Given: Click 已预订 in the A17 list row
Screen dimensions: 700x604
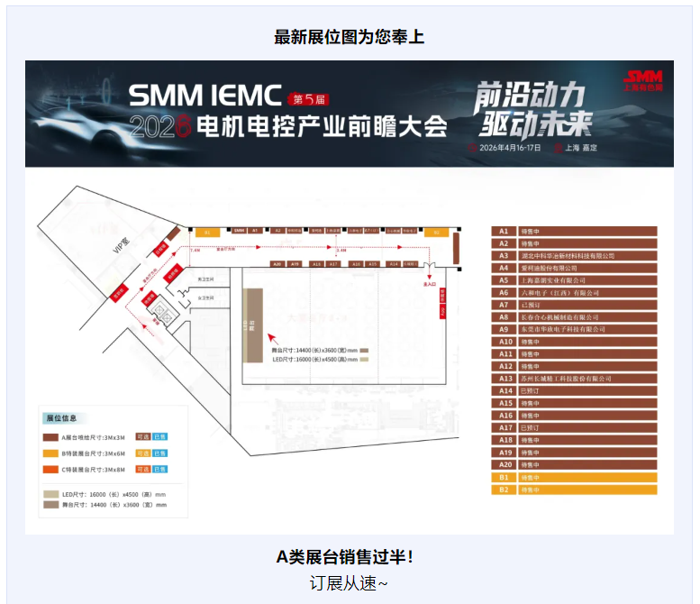Looking at the screenshot, I should 530,428.
